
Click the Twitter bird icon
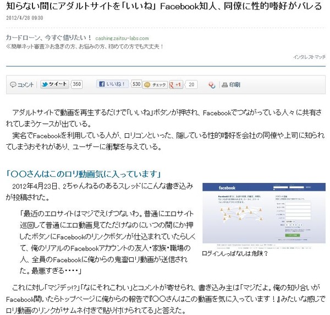[45, 84]
